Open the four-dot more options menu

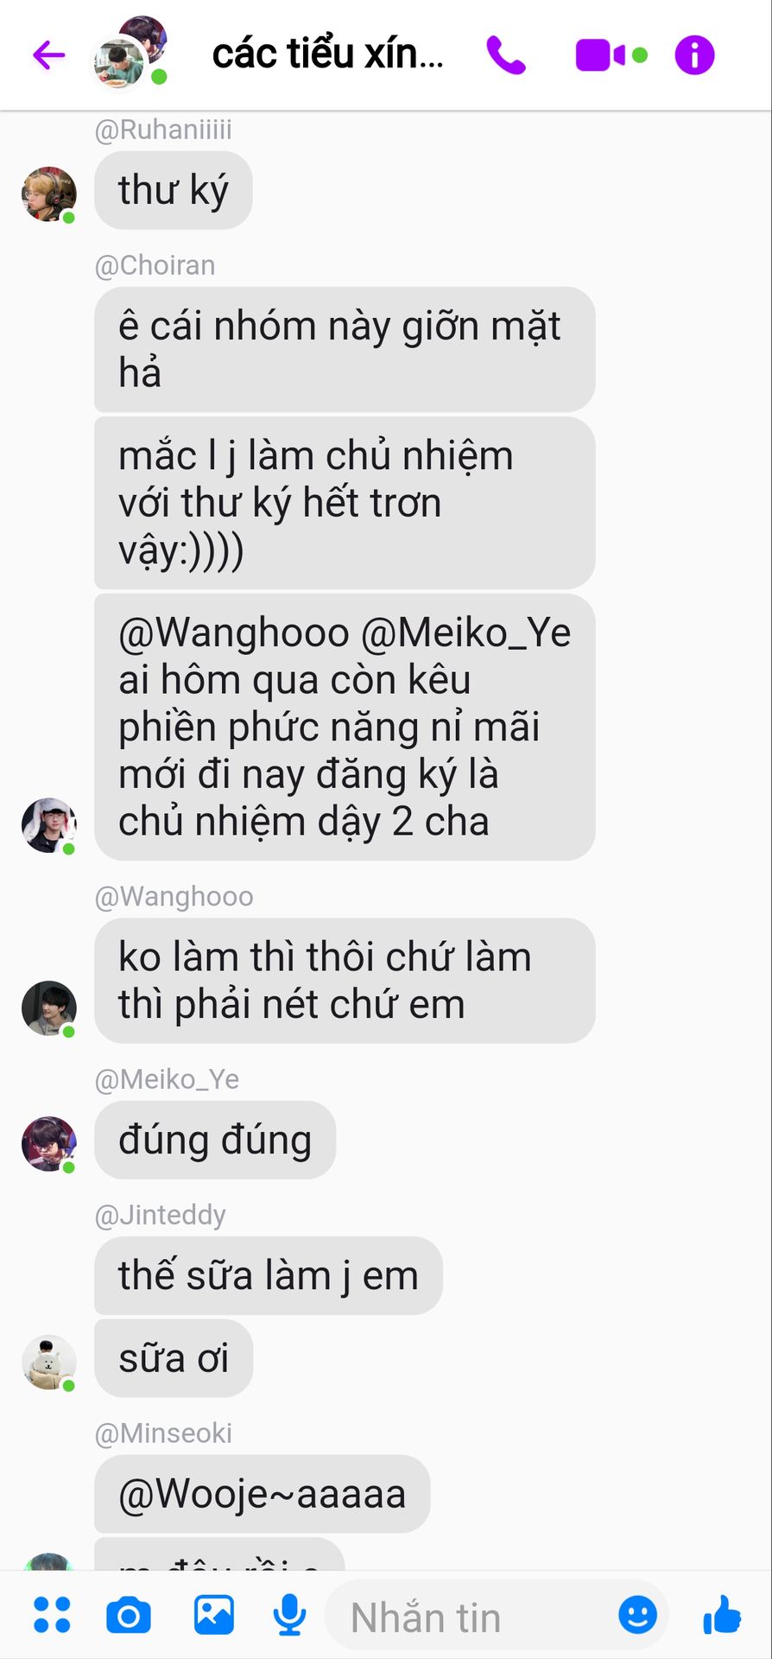[52, 1615]
